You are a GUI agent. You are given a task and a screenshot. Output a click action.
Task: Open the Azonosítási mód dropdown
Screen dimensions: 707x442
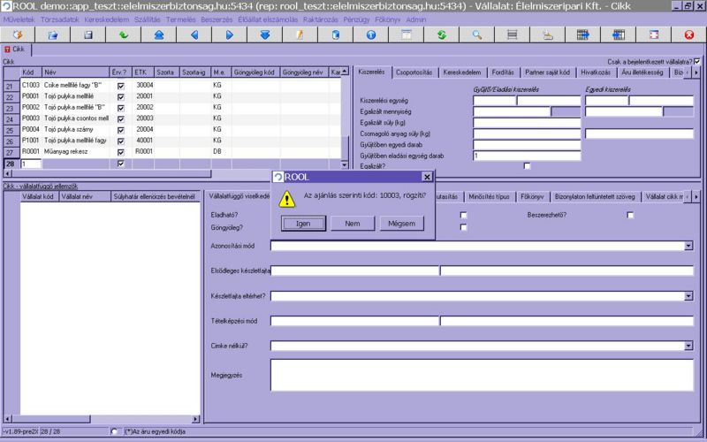coord(688,246)
